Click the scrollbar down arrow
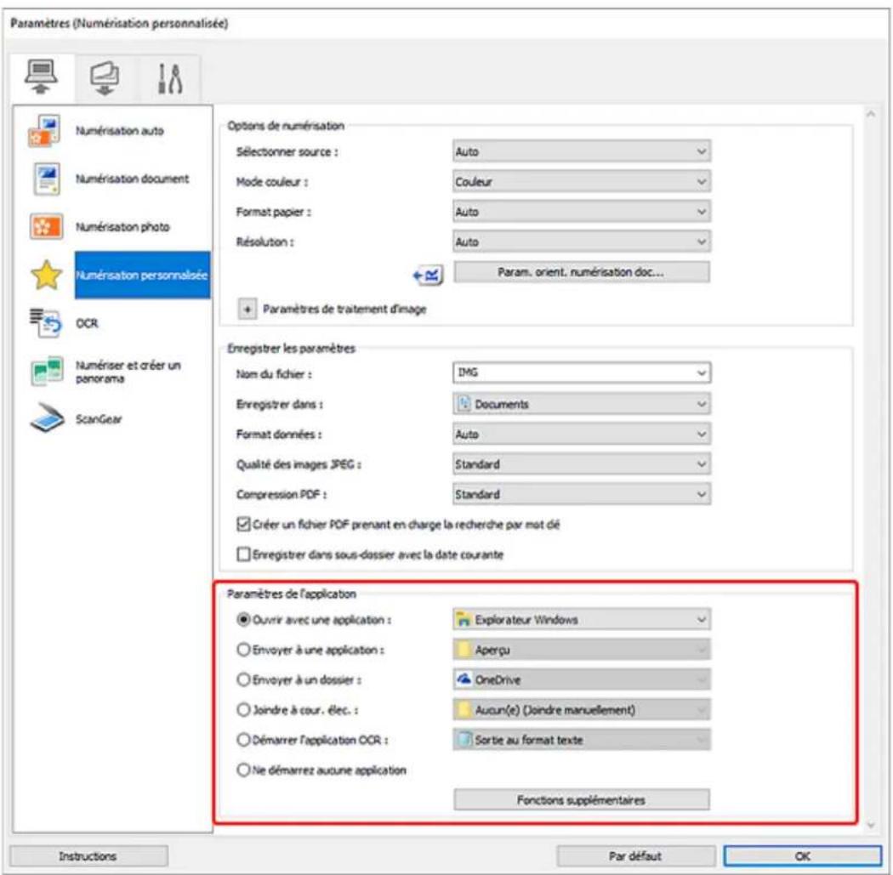The width and height of the screenshot is (893, 875). pos(871,825)
